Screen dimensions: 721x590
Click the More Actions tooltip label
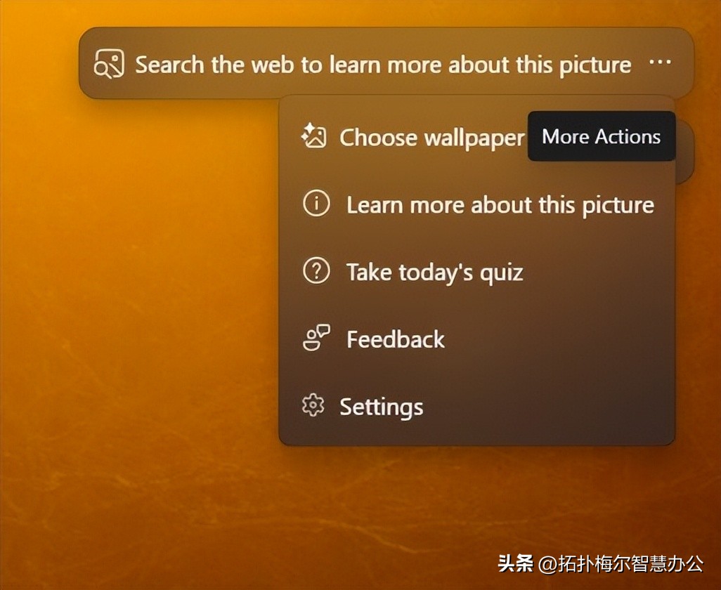click(x=601, y=136)
